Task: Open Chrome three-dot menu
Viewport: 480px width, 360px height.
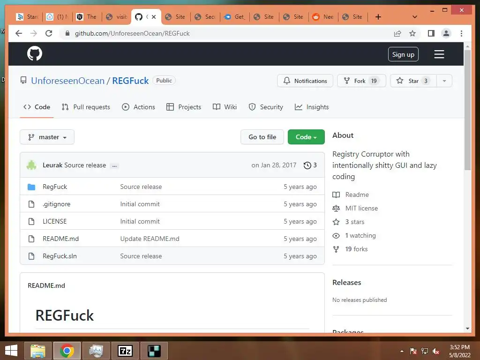Action: tap(461, 33)
